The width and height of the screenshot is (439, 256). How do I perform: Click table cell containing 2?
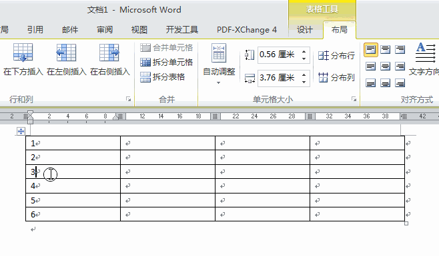click(x=73, y=158)
